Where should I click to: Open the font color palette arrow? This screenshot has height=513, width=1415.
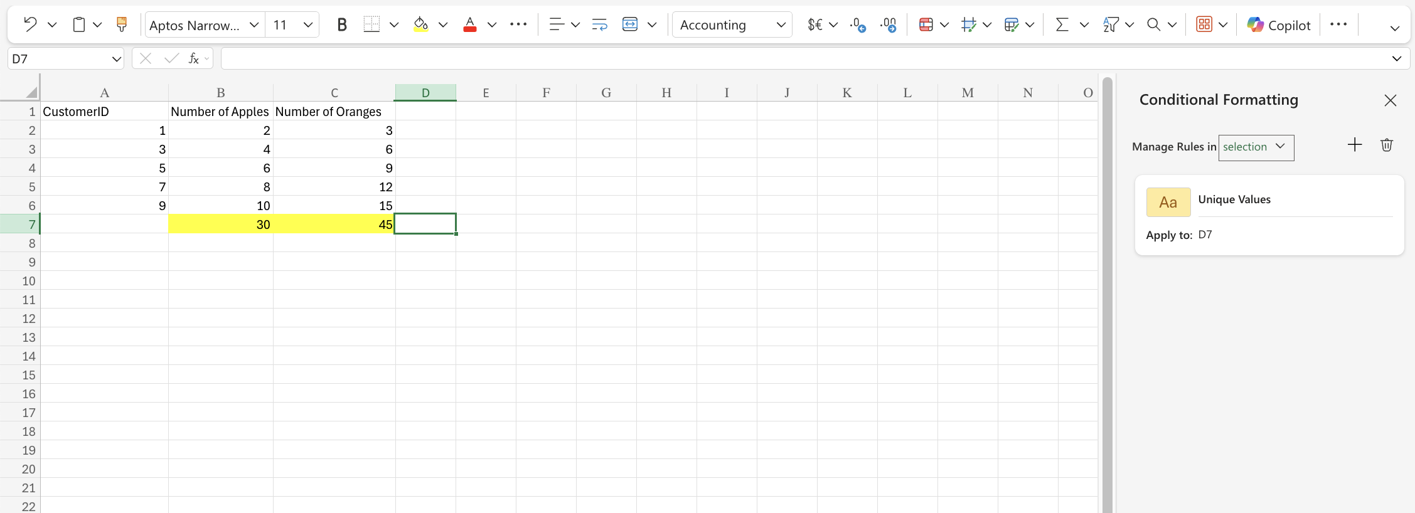(492, 25)
